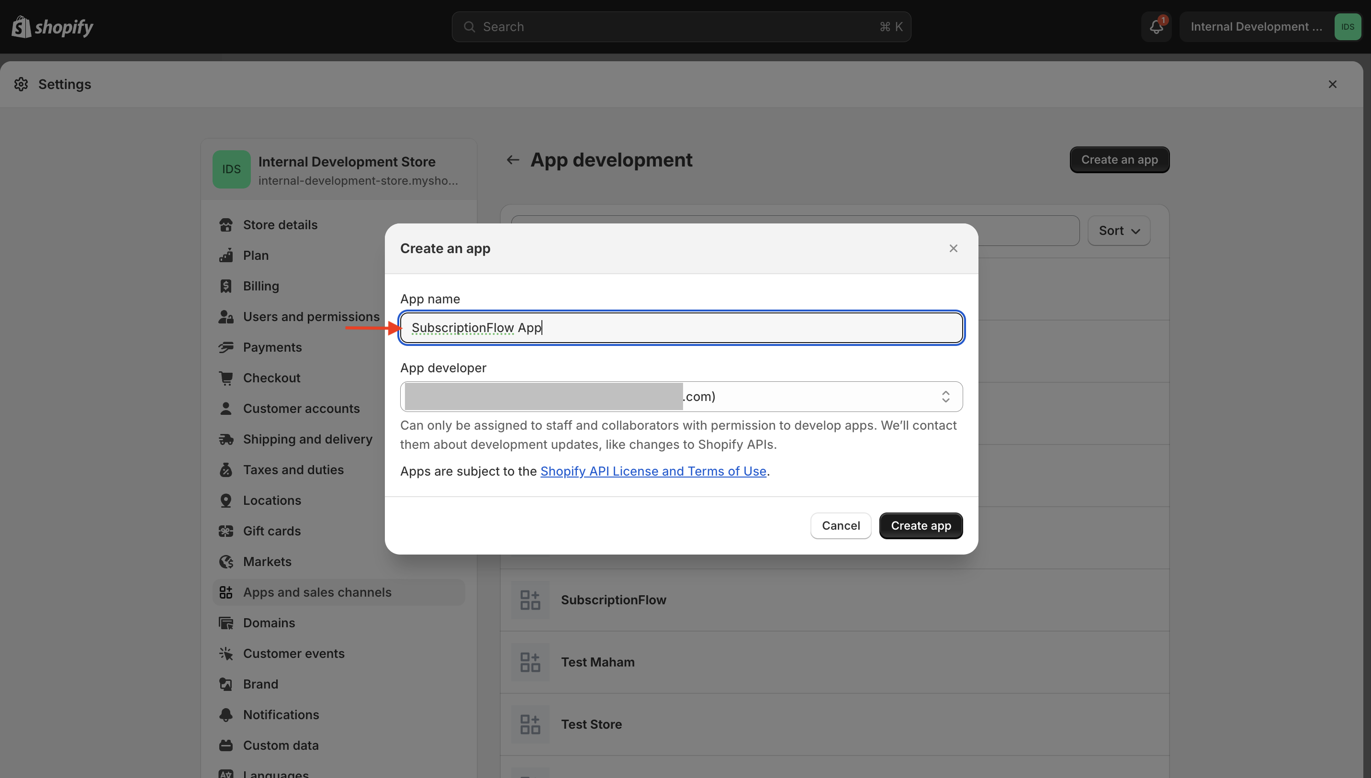This screenshot has height=778, width=1371.
Task: Click the Create app button
Action: point(921,526)
